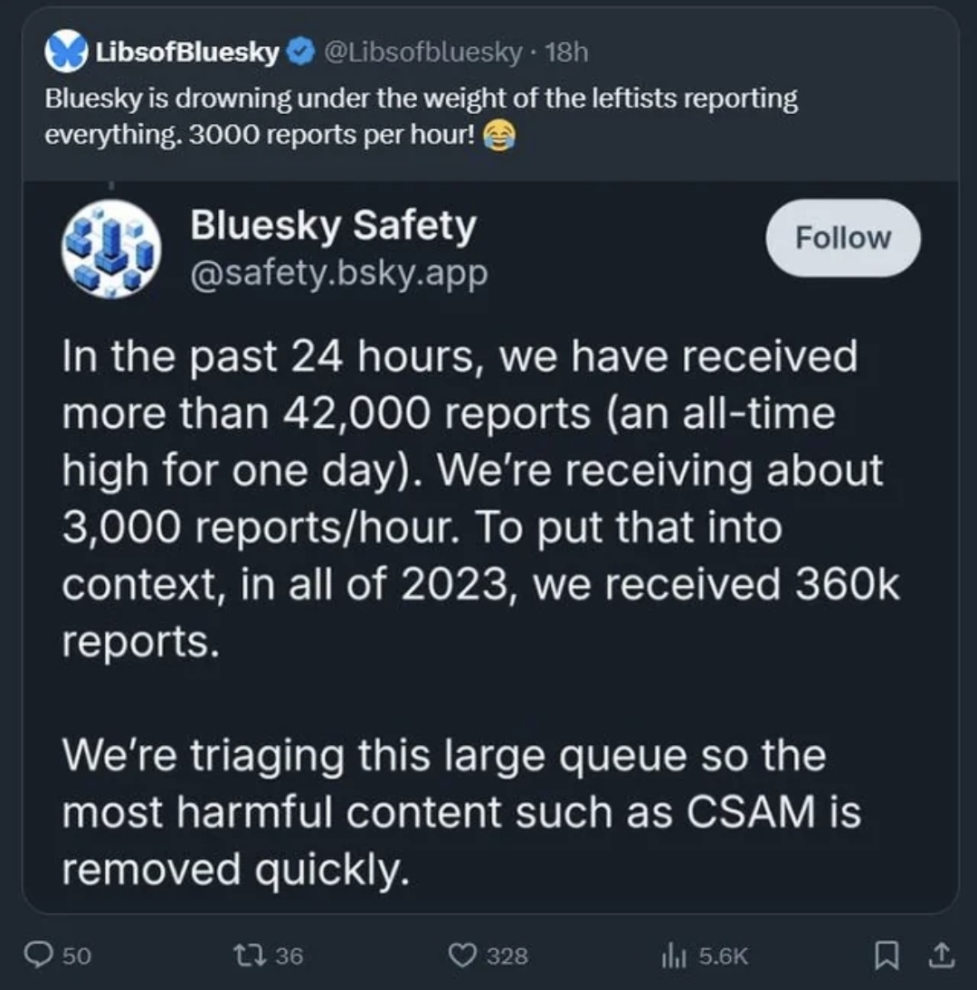Bookmark this post
The width and height of the screenshot is (977, 990).
click(887, 955)
